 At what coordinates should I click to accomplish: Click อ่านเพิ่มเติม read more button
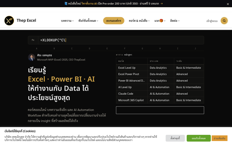click(x=219, y=138)
